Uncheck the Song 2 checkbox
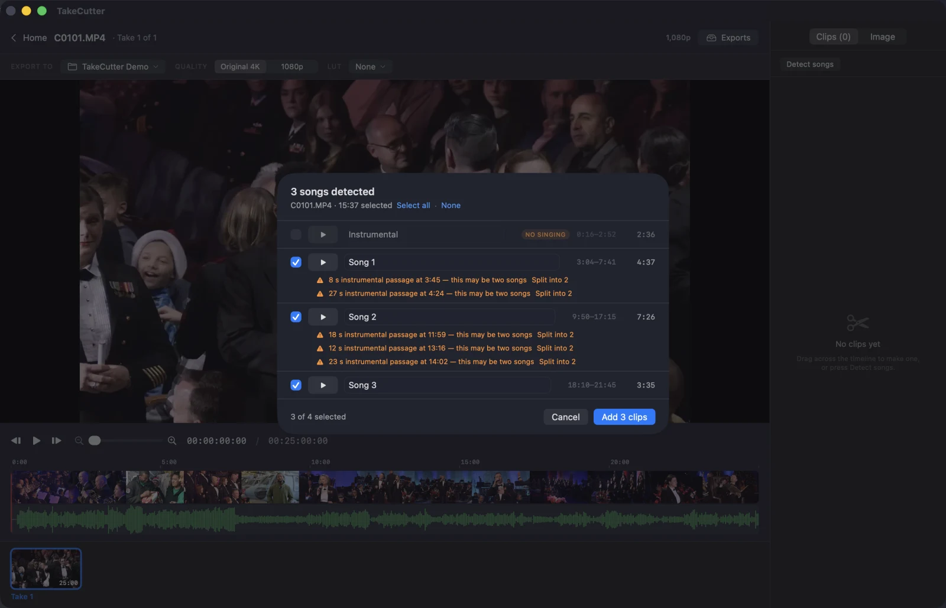The image size is (946, 608). point(296,317)
